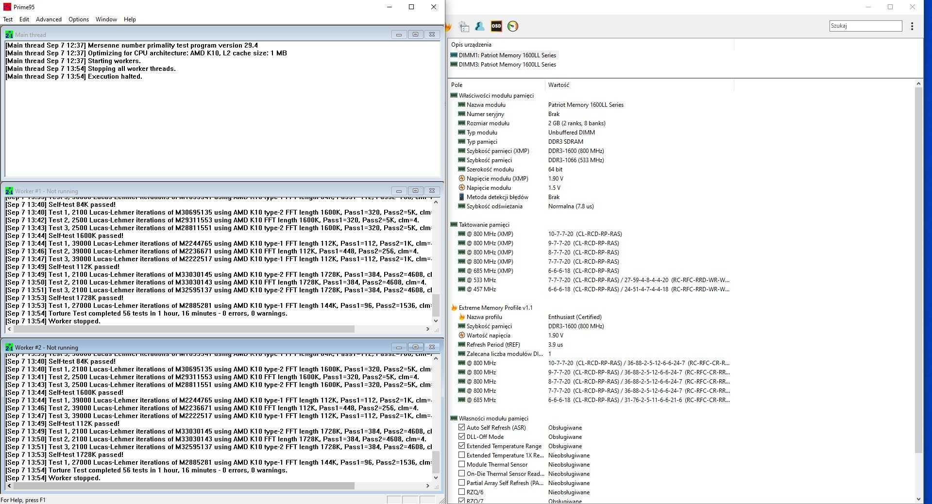The image size is (932, 504).
Task: Click Worker #2 horizontal scroll left arrow
Action: tap(9, 486)
